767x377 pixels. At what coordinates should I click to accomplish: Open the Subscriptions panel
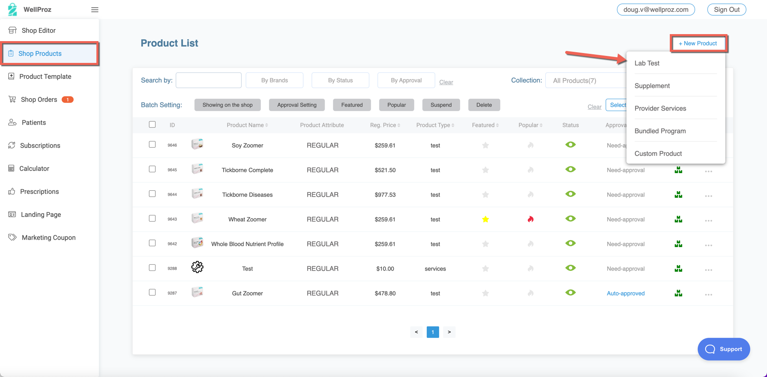pos(40,145)
